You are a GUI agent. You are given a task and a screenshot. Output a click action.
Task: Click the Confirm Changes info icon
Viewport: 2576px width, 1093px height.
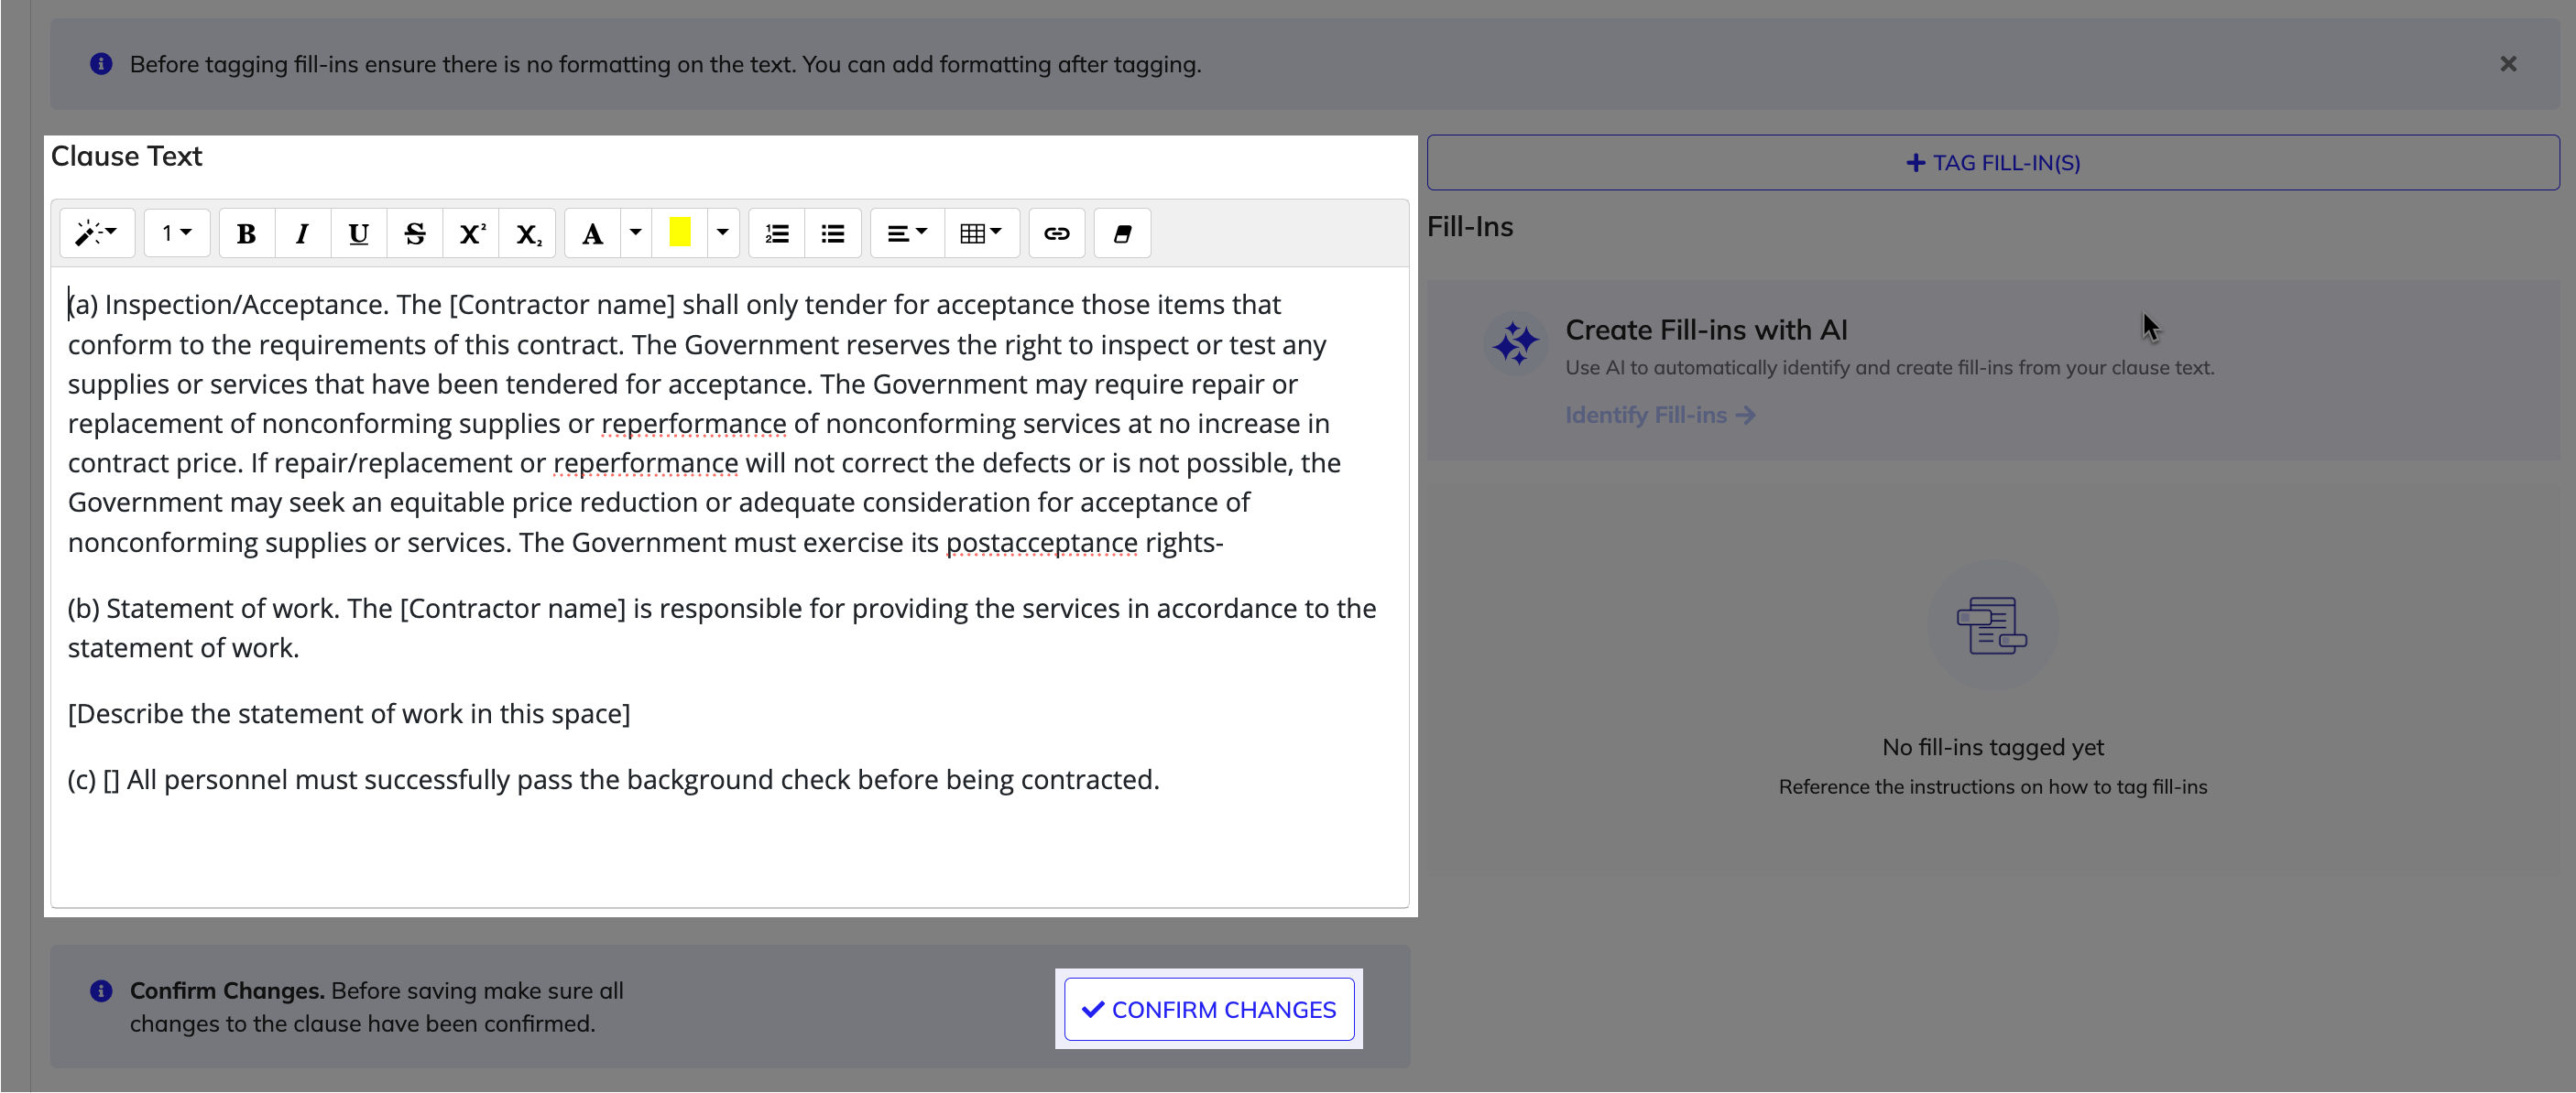pos(101,991)
